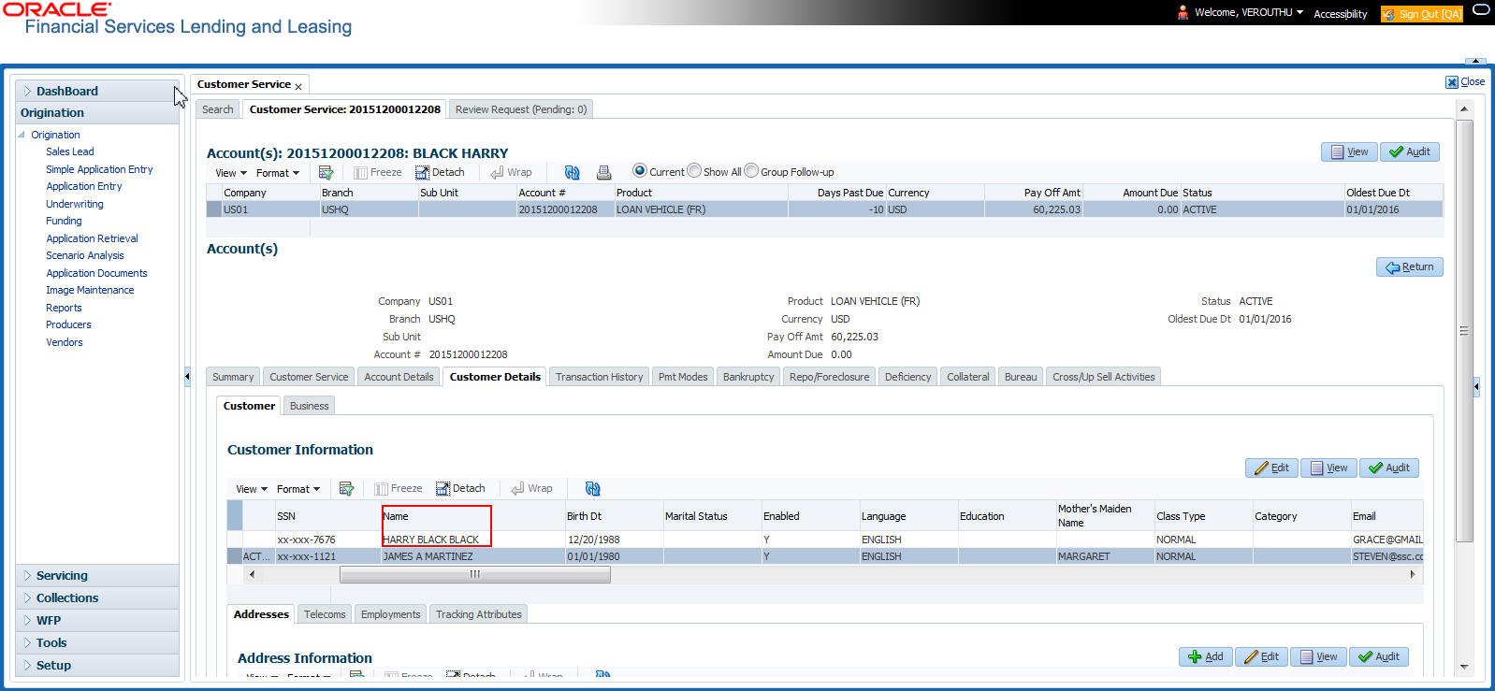Select the JAMES A MARTINEZ customer row
The height and width of the screenshot is (691, 1495).
pos(824,556)
